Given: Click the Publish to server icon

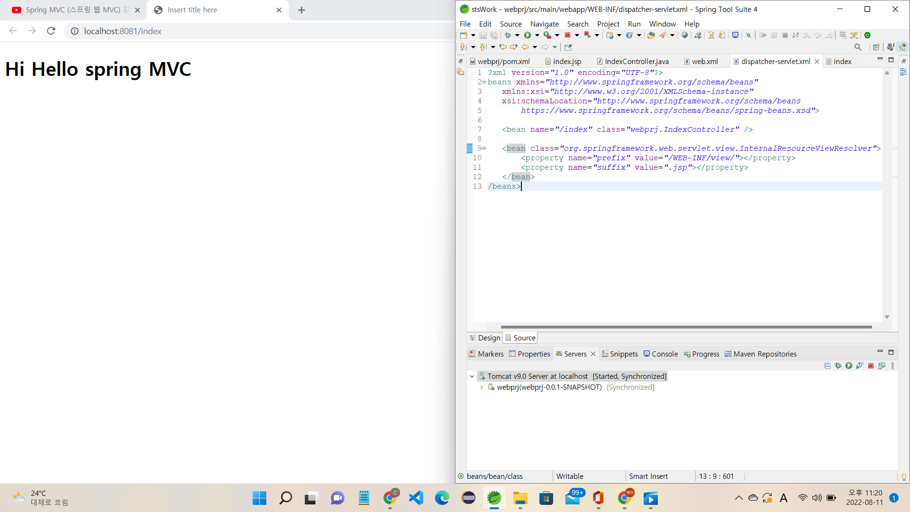Looking at the screenshot, I should pos(882,366).
